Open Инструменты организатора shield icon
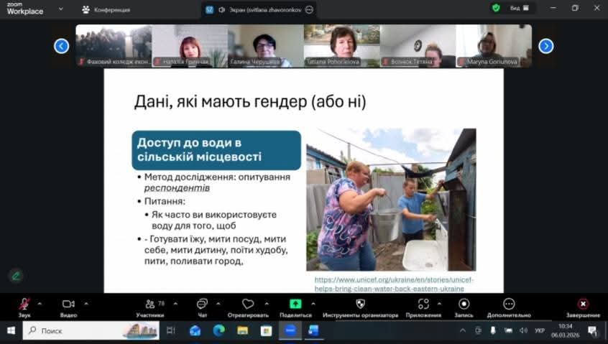Viewport: 608px width, 344px height. (360, 305)
